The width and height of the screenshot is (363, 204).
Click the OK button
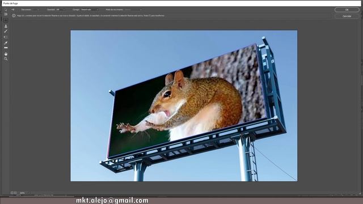pyautogui.click(x=347, y=10)
